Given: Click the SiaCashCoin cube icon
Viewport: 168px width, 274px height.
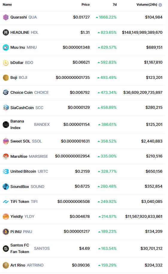Looking at the screenshot, I should 6,108.
